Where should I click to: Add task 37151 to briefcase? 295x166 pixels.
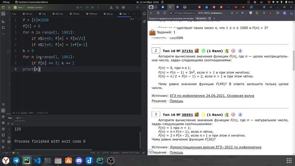click(197, 51)
